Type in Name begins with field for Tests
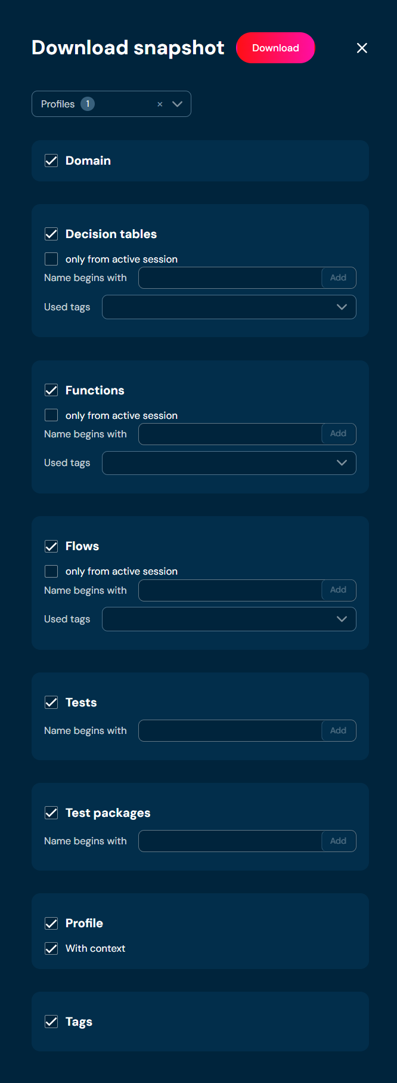The height and width of the screenshot is (1083, 397). point(230,731)
